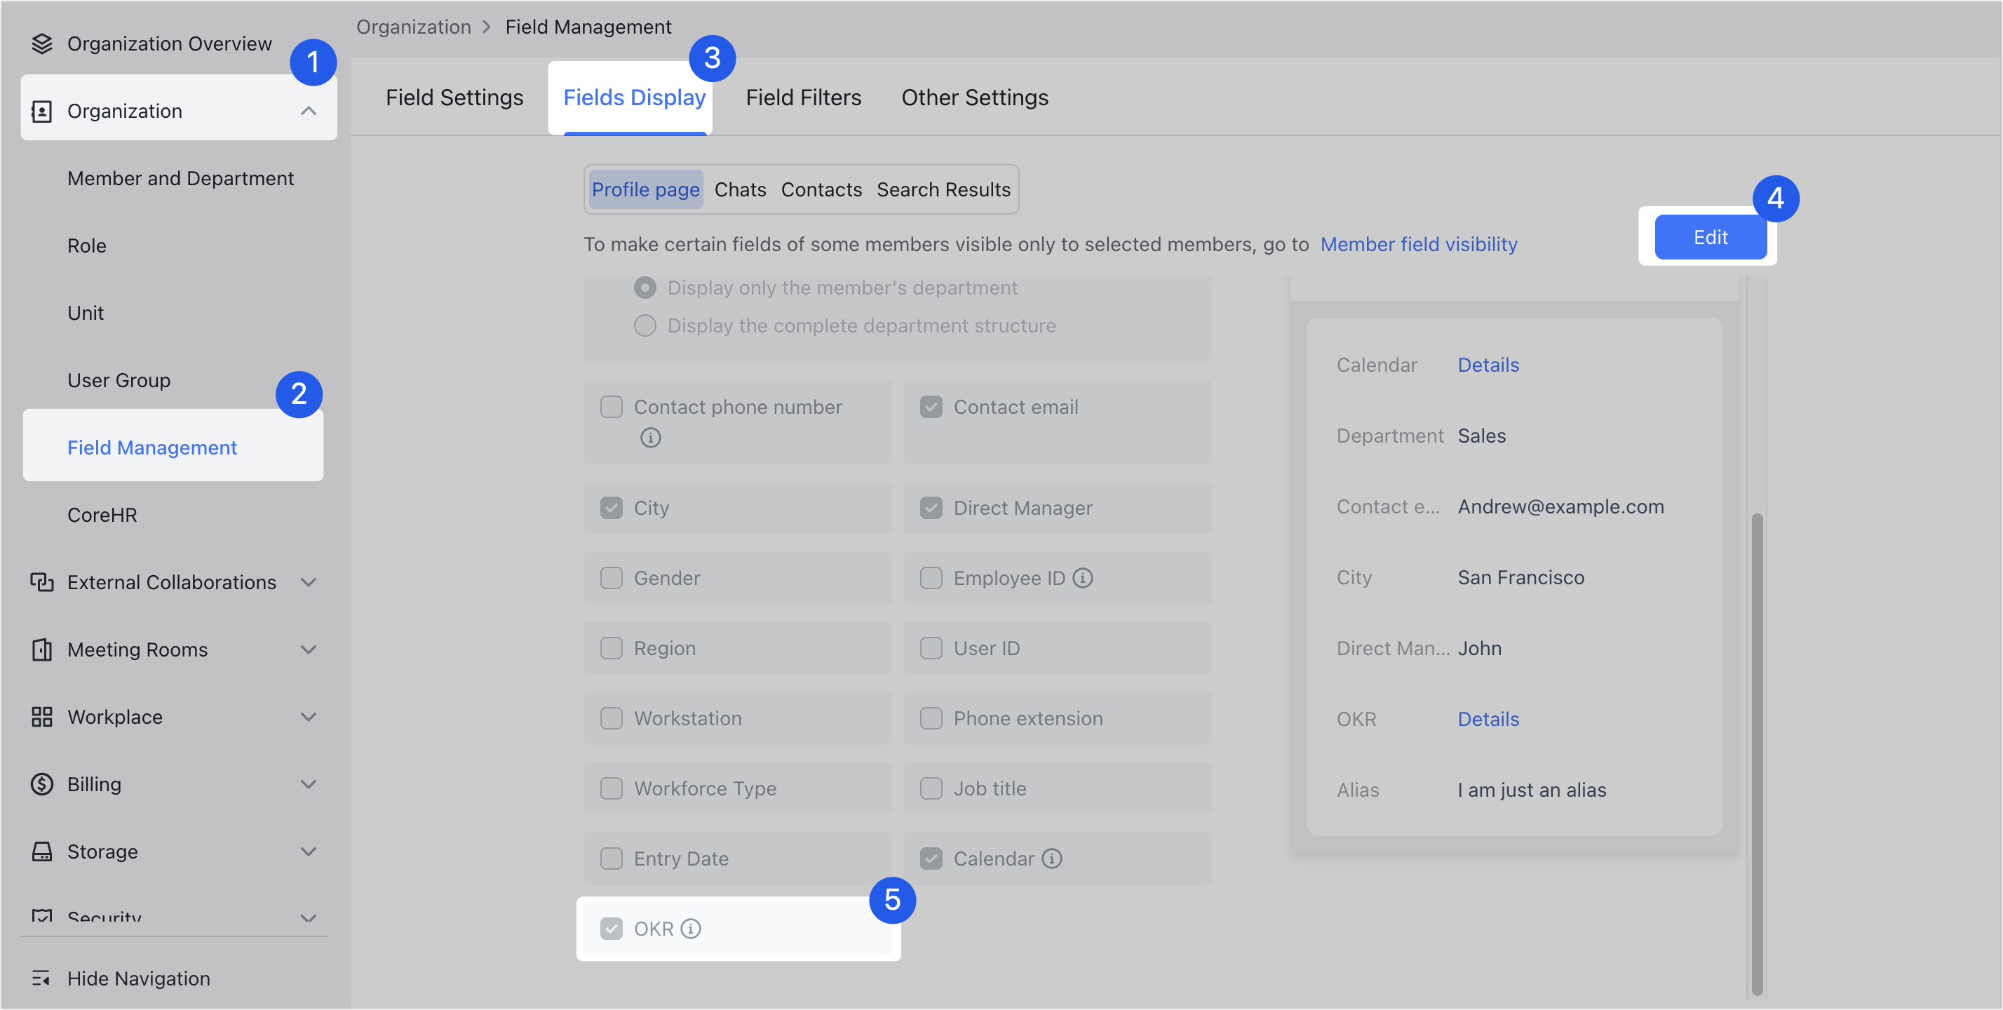The image size is (2003, 1010).
Task: Open the info tooltip beside OKR
Action: [x=691, y=929]
